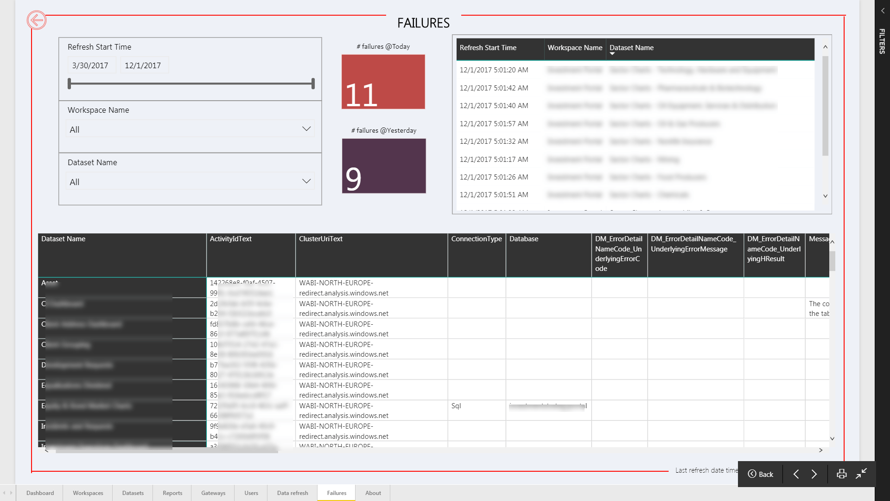Expand the FILTERS pane chevron
The image size is (890, 501).
[x=883, y=11]
